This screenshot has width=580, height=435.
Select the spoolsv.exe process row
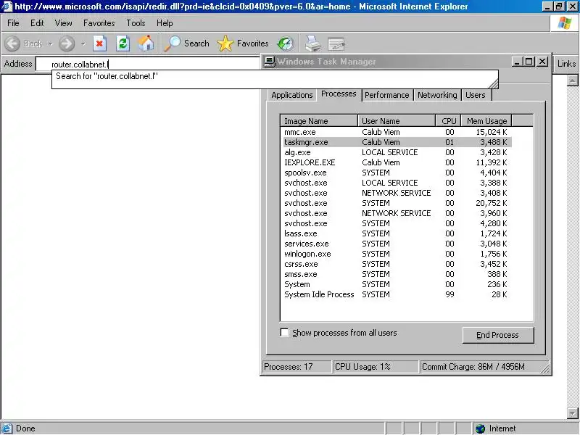397,173
